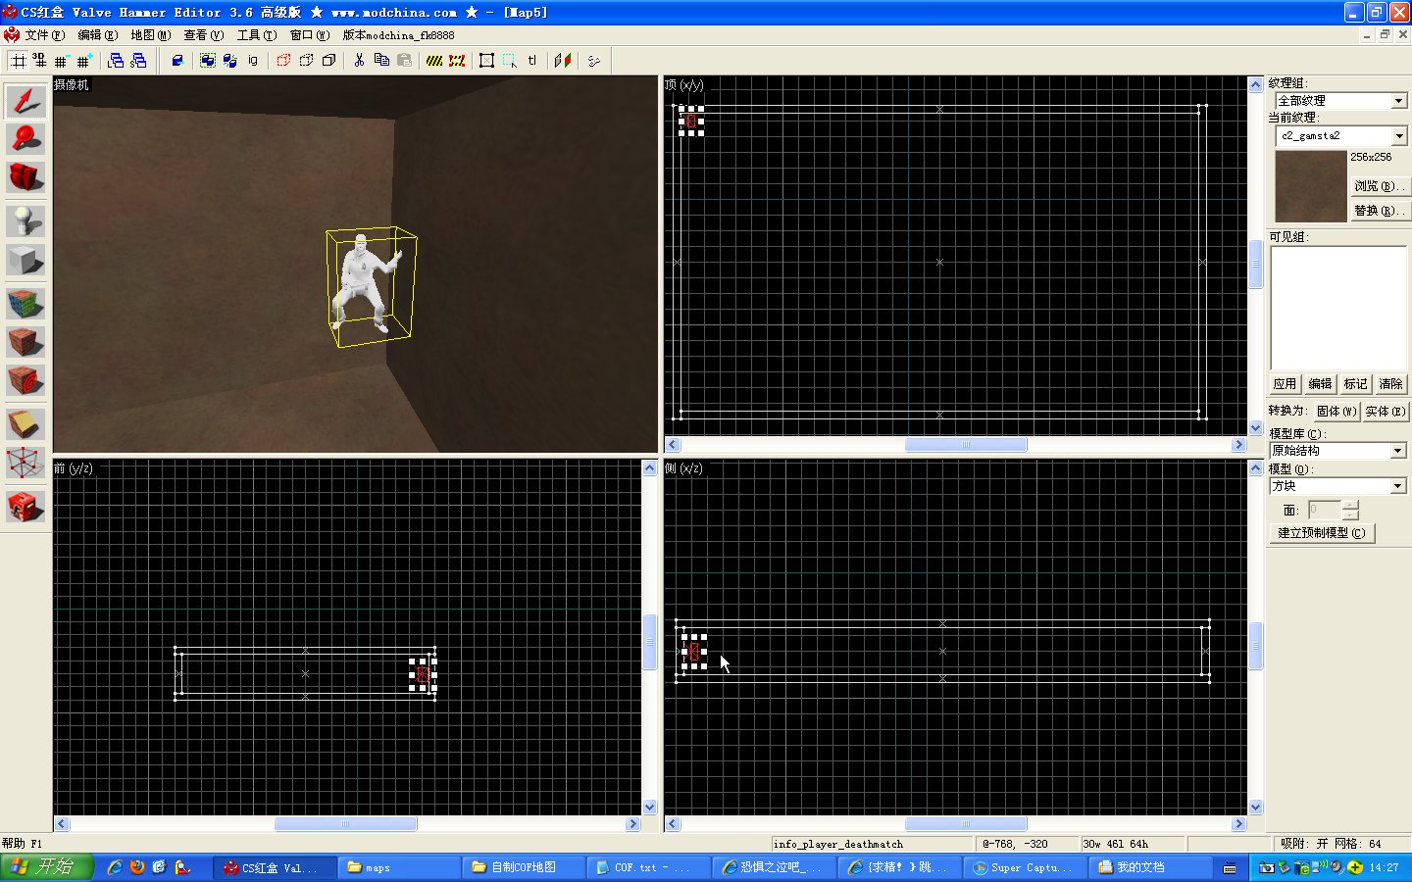1412x882 pixels.
Task: Click the top view horizontal scrollbar thumb
Action: [x=966, y=445]
